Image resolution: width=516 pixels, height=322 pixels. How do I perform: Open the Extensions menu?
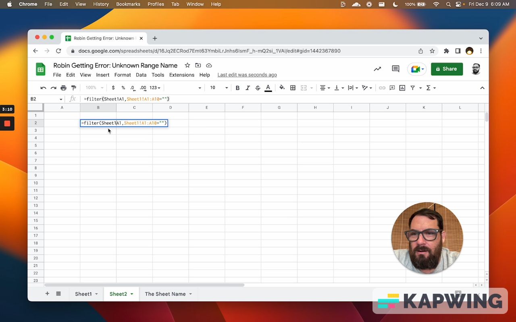click(182, 75)
